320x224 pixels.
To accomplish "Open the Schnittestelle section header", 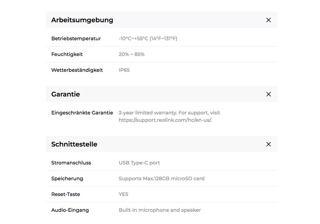I will click(x=74, y=144).
